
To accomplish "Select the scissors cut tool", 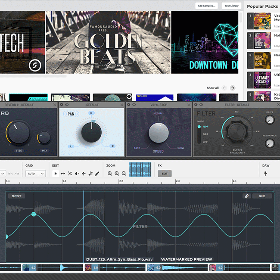I will [x=70, y=174].
